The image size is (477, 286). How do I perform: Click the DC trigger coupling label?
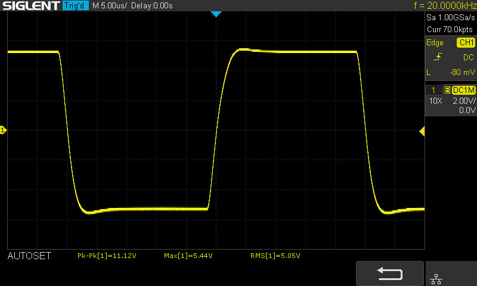[469, 57]
